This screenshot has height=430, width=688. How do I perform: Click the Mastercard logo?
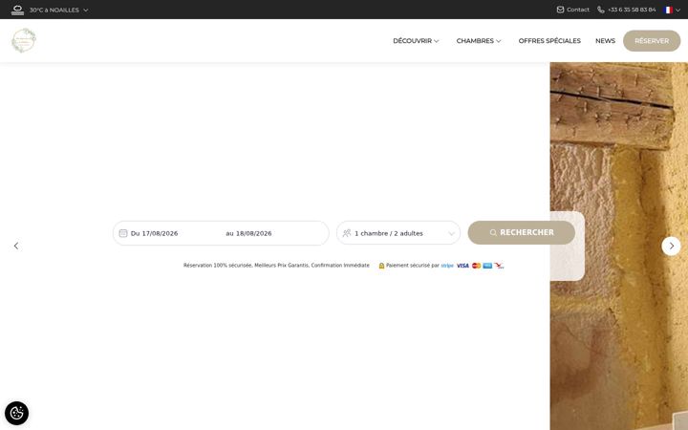[476, 266]
